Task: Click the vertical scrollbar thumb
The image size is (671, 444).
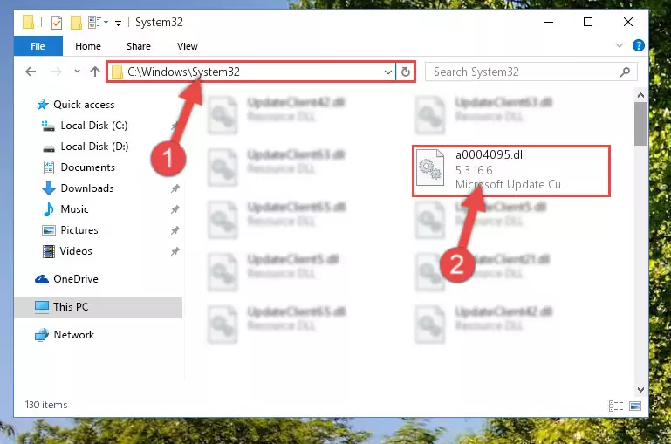Action: [640, 124]
